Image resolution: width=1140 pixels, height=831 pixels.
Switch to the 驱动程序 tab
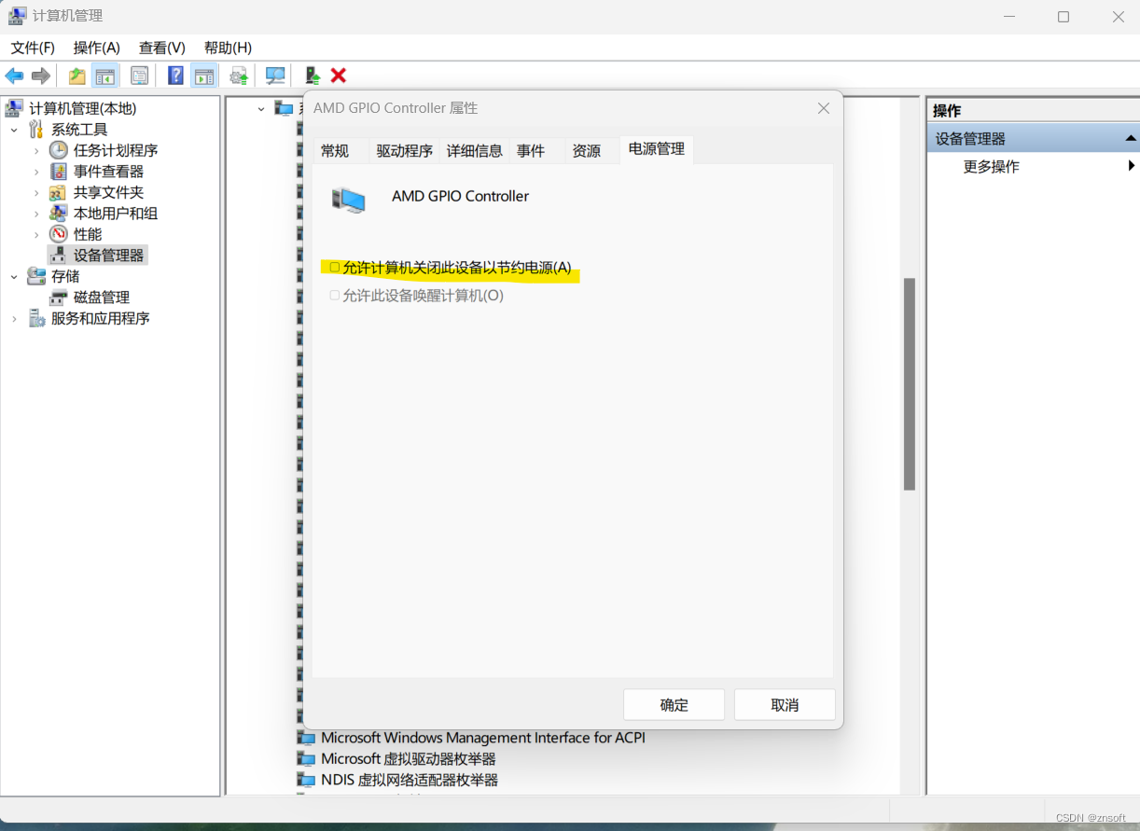pyautogui.click(x=405, y=150)
